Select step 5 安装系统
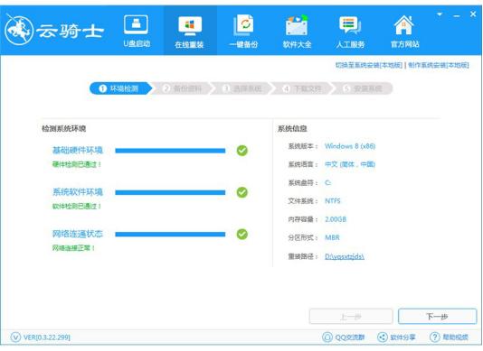The width and height of the screenshot is (483, 351). 363,88
